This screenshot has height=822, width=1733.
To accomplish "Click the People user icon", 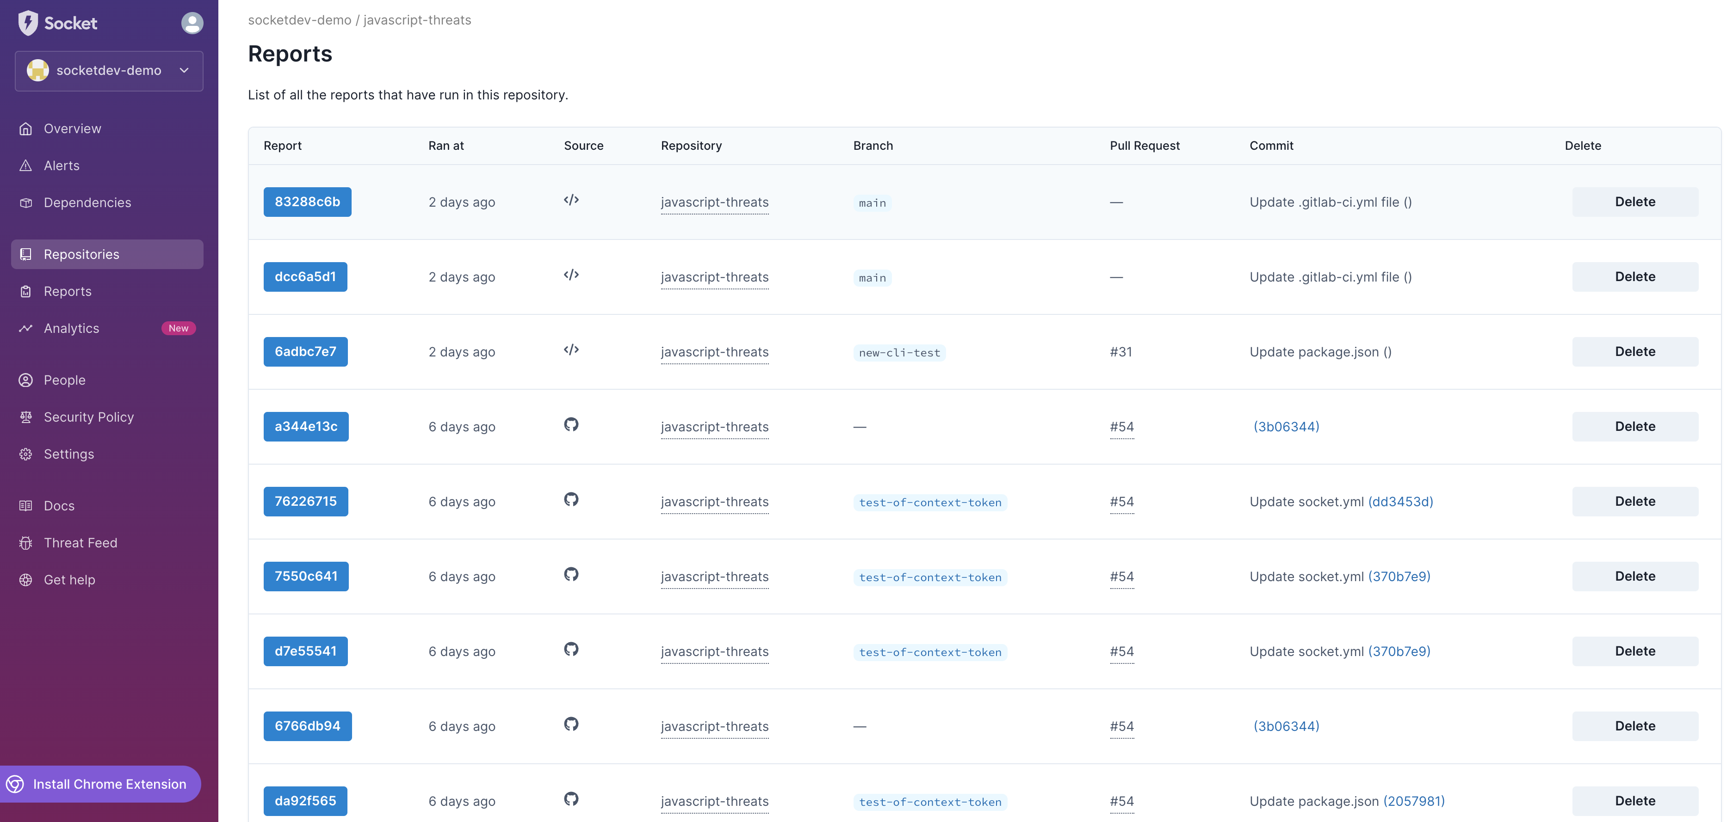I will [x=25, y=380].
